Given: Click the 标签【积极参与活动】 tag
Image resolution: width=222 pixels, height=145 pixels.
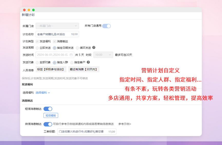Looking at the screenshot, I should [x=51, y=69].
